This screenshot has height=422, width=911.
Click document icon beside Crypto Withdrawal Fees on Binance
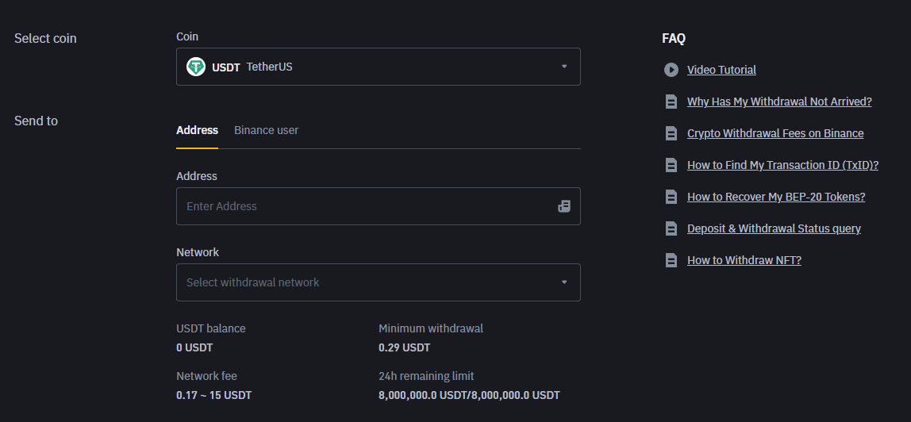[671, 133]
